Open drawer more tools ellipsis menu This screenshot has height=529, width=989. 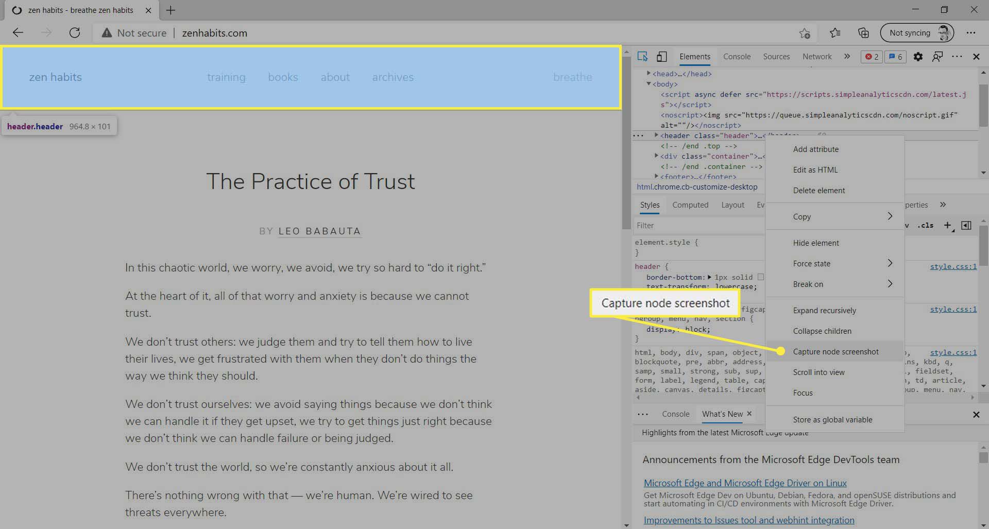pyautogui.click(x=643, y=414)
